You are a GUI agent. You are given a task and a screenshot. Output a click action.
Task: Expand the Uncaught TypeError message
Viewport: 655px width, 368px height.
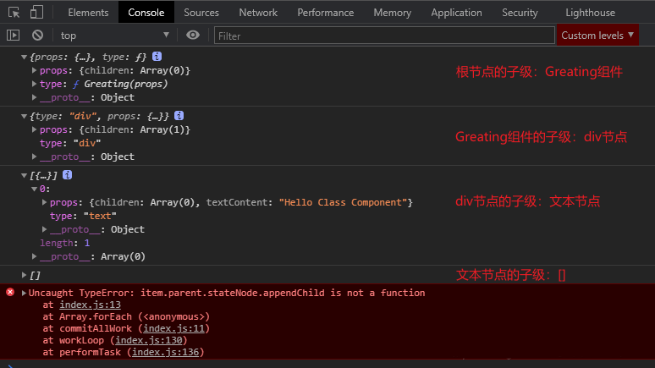(x=25, y=293)
